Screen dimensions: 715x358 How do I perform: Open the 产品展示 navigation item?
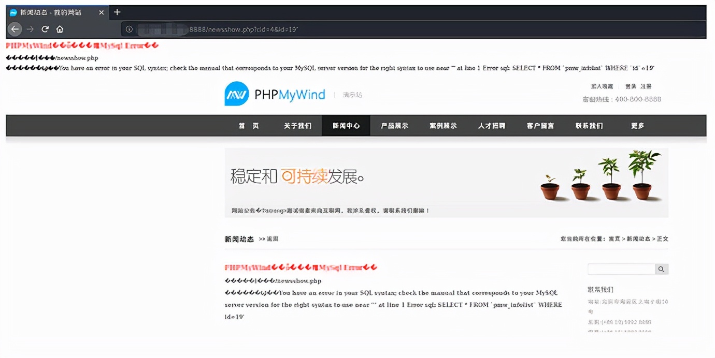pos(394,126)
